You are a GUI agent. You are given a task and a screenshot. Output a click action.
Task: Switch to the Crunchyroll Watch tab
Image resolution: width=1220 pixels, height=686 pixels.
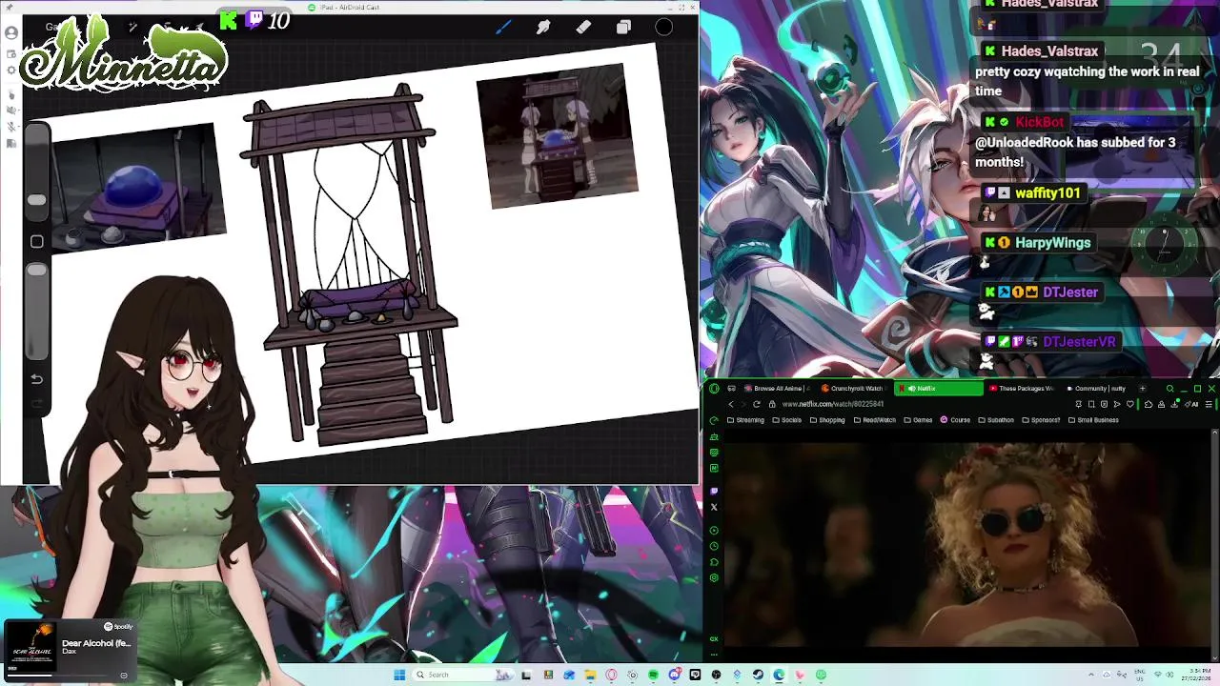pos(852,389)
